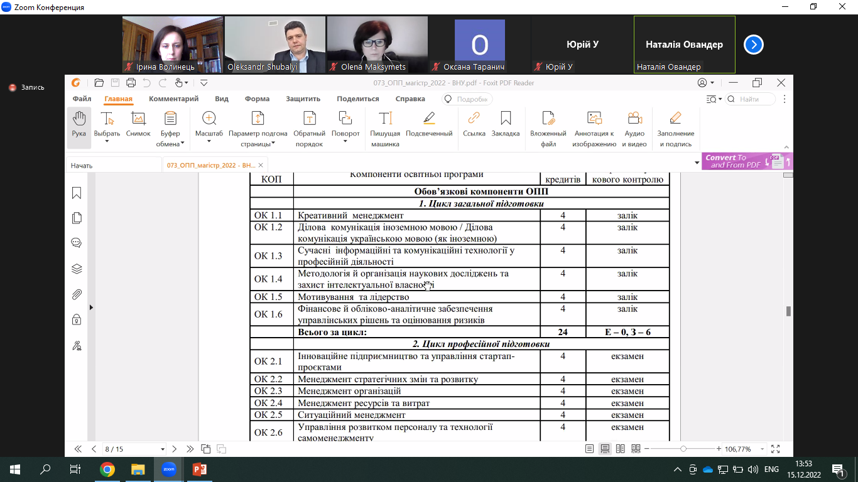Toggle continuous page view mode
This screenshot has height=482, width=858.
[605, 449]
